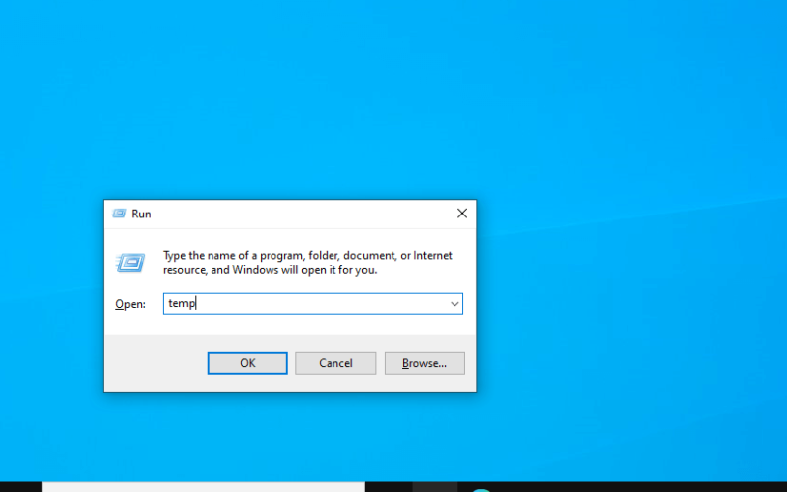The width and height of the screenshot is (787, 492).
Task: Click the Run icon in title bar
Action: pos(119,214)
